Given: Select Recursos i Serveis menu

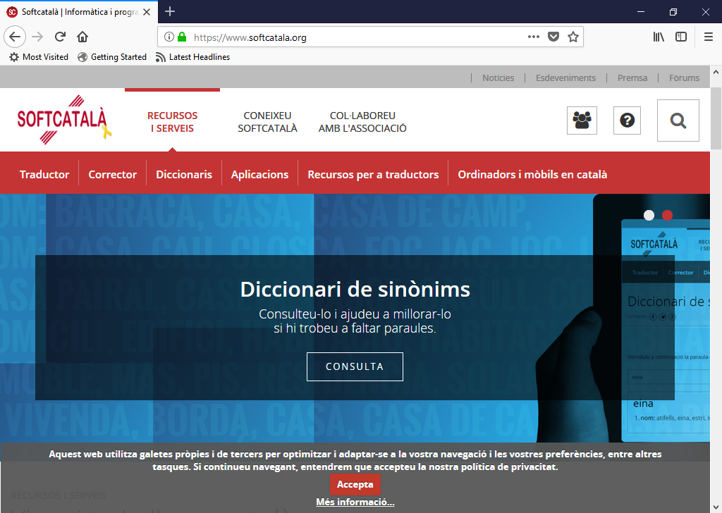Looking at the screenshot, I should coord(172,122).
